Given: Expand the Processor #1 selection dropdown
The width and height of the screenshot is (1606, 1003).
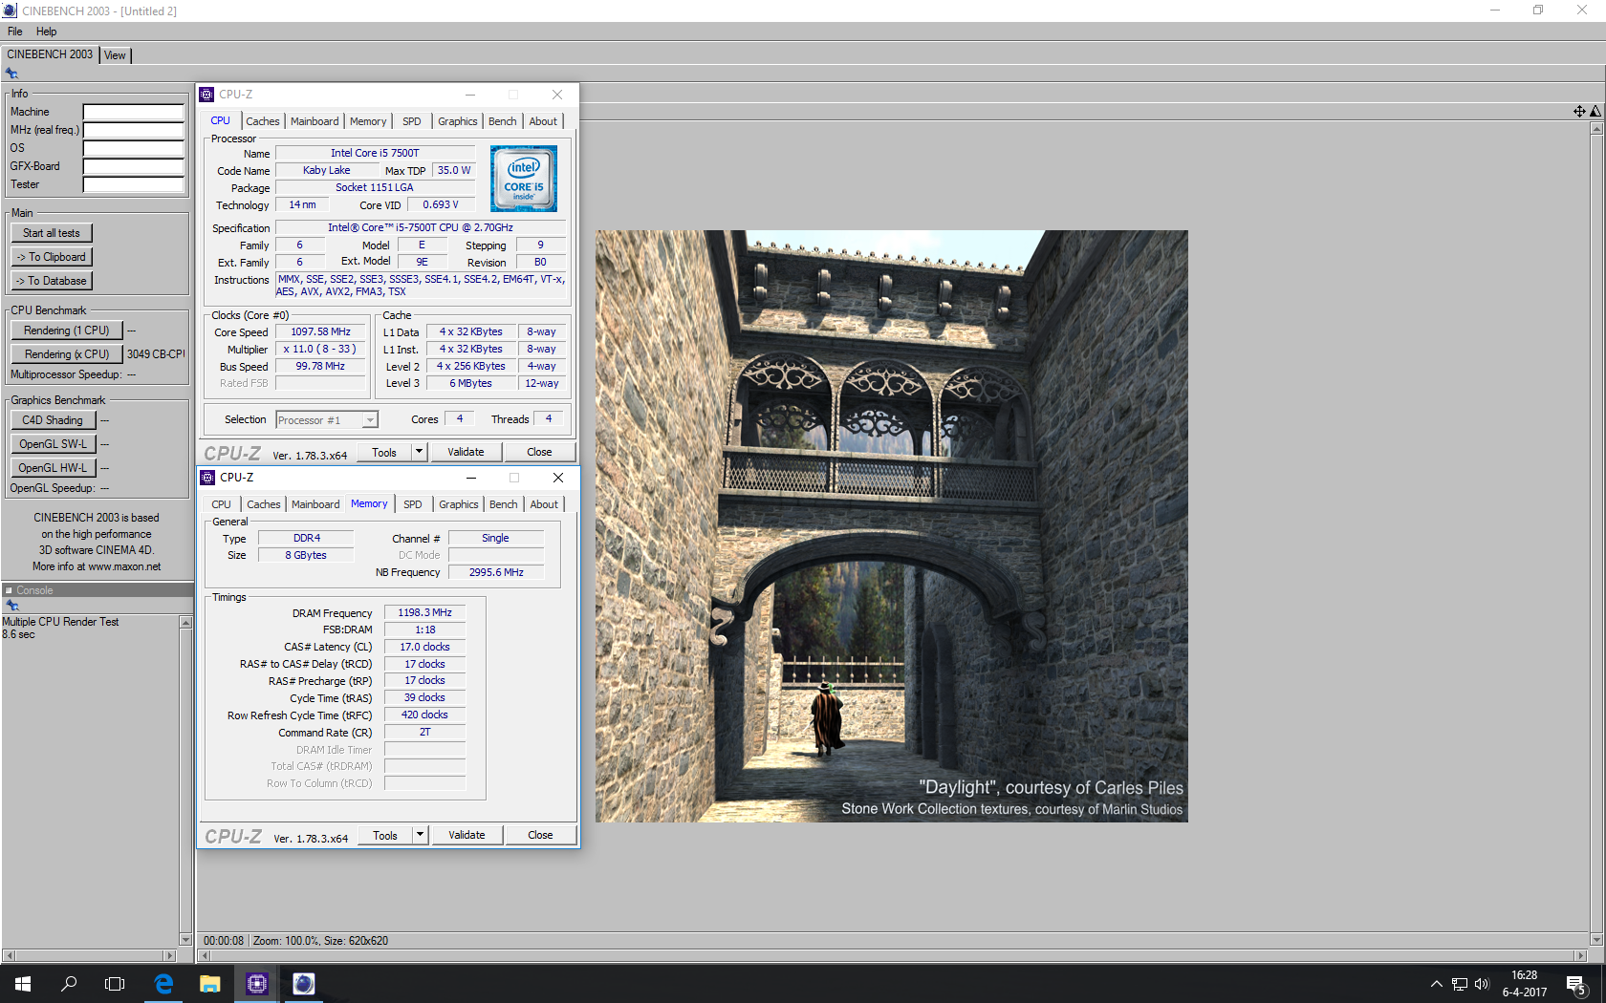Looking at the screenshot, I should [370, 420].
